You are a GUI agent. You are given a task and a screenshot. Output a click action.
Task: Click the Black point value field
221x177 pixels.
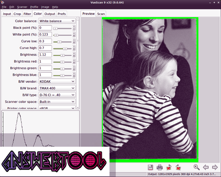click(45, 28)
